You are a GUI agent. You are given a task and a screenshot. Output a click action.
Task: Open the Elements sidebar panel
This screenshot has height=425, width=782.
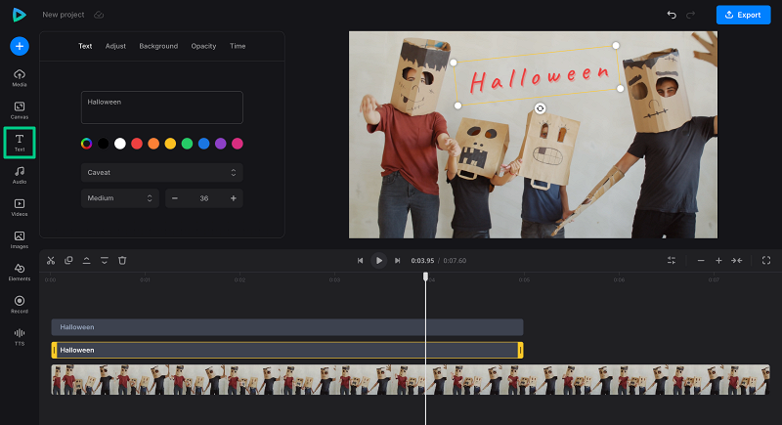(x=20, y=272)
